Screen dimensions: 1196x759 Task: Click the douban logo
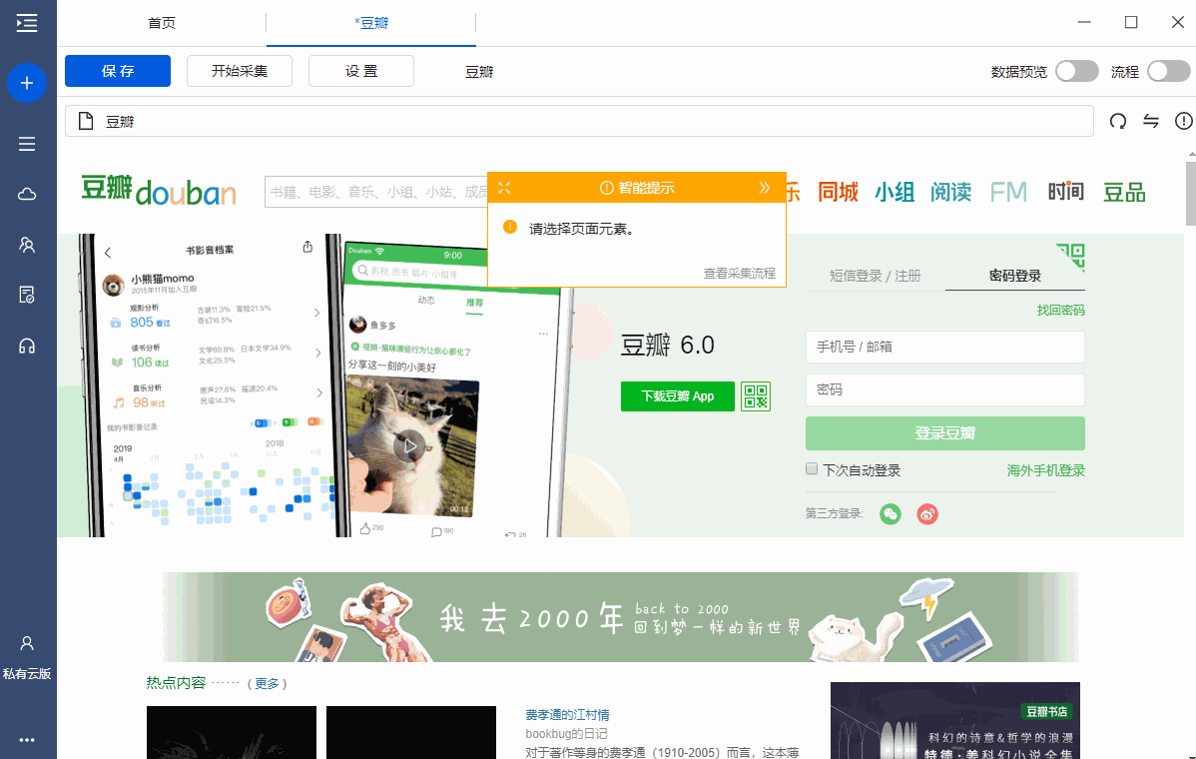159,190
